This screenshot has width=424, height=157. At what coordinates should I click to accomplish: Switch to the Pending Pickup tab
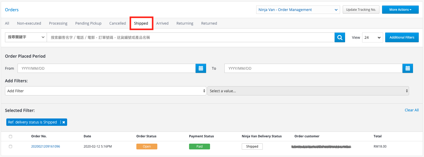pos(88,23)
